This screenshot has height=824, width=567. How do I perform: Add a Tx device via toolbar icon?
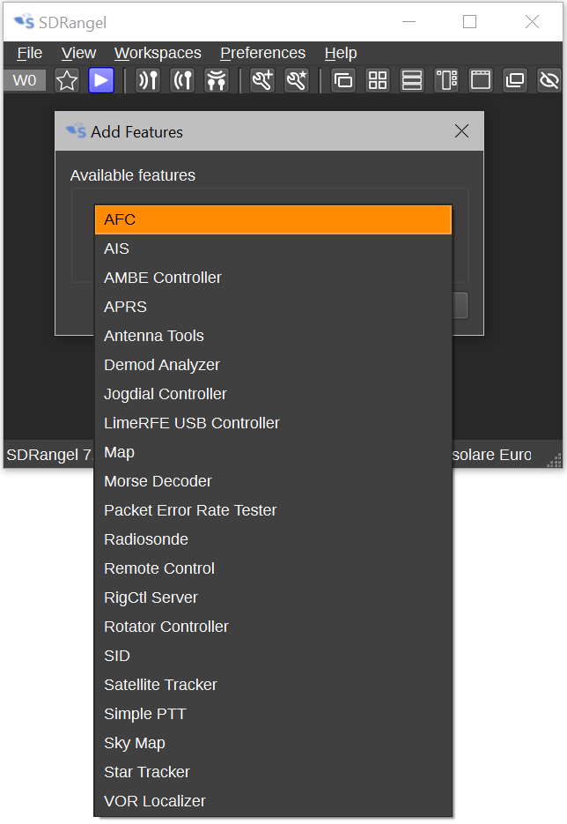click(183, 80)
